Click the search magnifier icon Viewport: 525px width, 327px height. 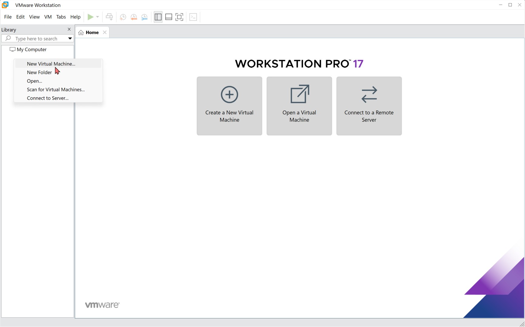(8, 38)
